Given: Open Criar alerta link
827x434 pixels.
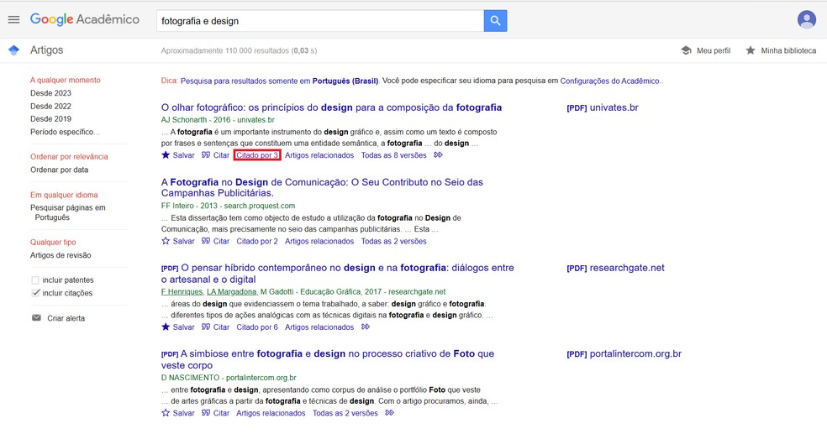Looking at the screenshot, I should point(66,318).
